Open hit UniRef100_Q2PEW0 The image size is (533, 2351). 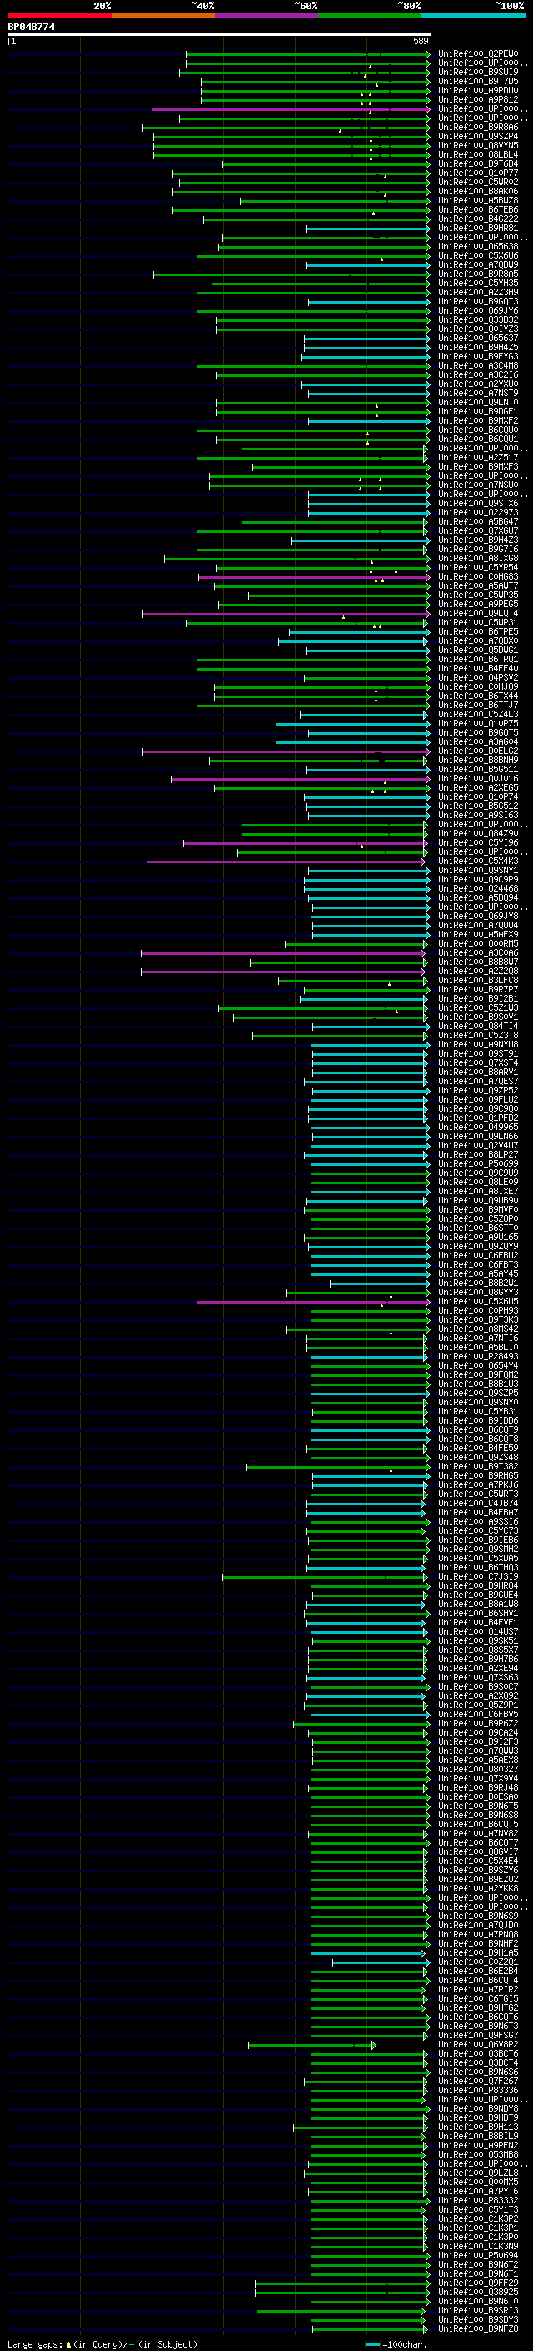pos(478,54)
